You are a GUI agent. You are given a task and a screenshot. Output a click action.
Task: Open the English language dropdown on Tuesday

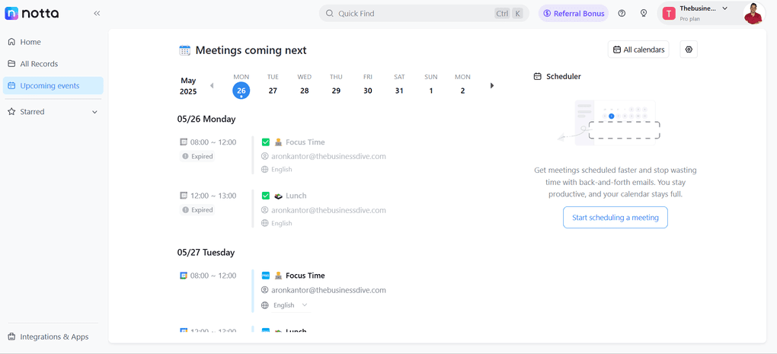pyautogui.click(x=291, y=305)
